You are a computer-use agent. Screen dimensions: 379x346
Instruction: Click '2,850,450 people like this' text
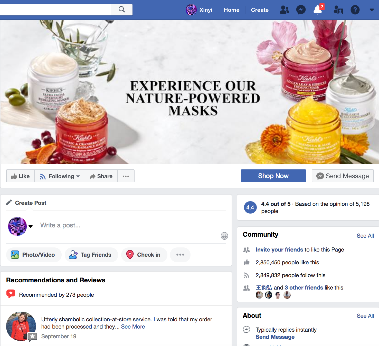(287, 262)
